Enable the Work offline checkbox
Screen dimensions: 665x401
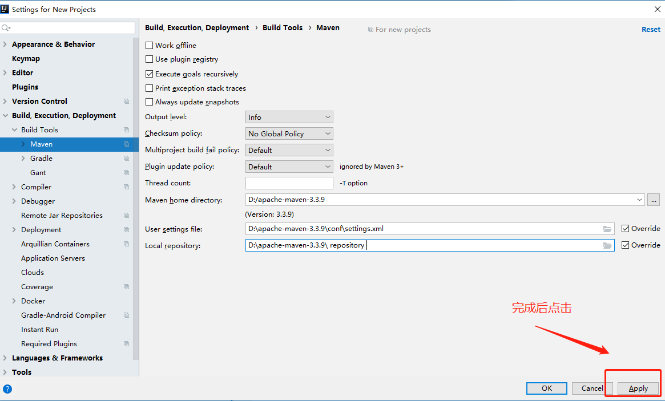point(150,46)
